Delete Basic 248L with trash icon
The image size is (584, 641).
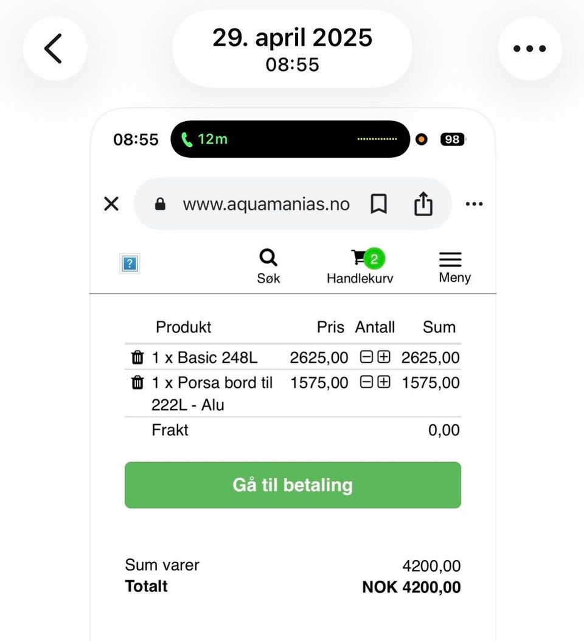137,357
